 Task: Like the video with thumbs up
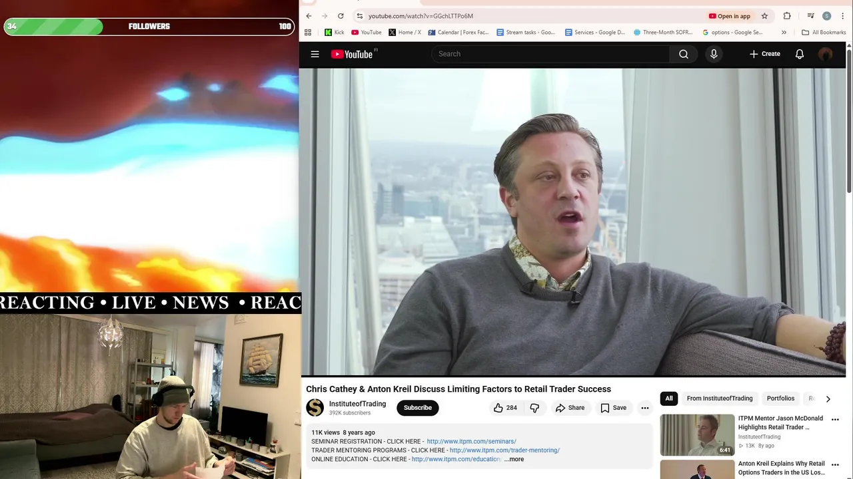pos(505,408)
